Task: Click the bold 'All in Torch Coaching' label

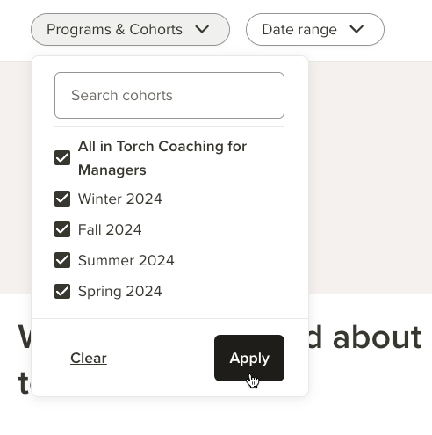Action: click(x=162, y=158)
